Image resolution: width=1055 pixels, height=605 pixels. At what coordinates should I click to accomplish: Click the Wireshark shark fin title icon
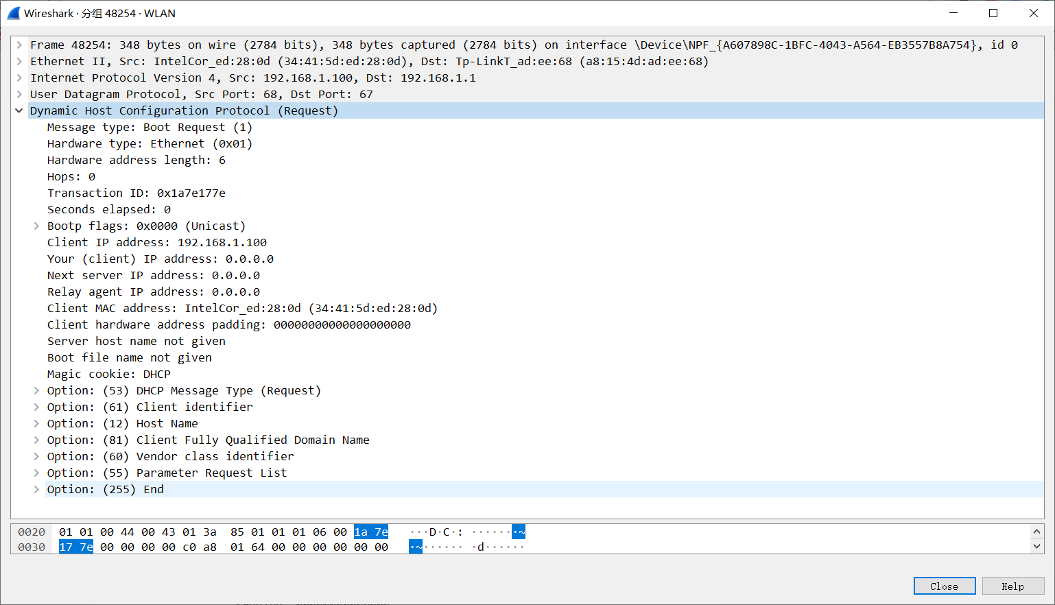pos(14,13)
